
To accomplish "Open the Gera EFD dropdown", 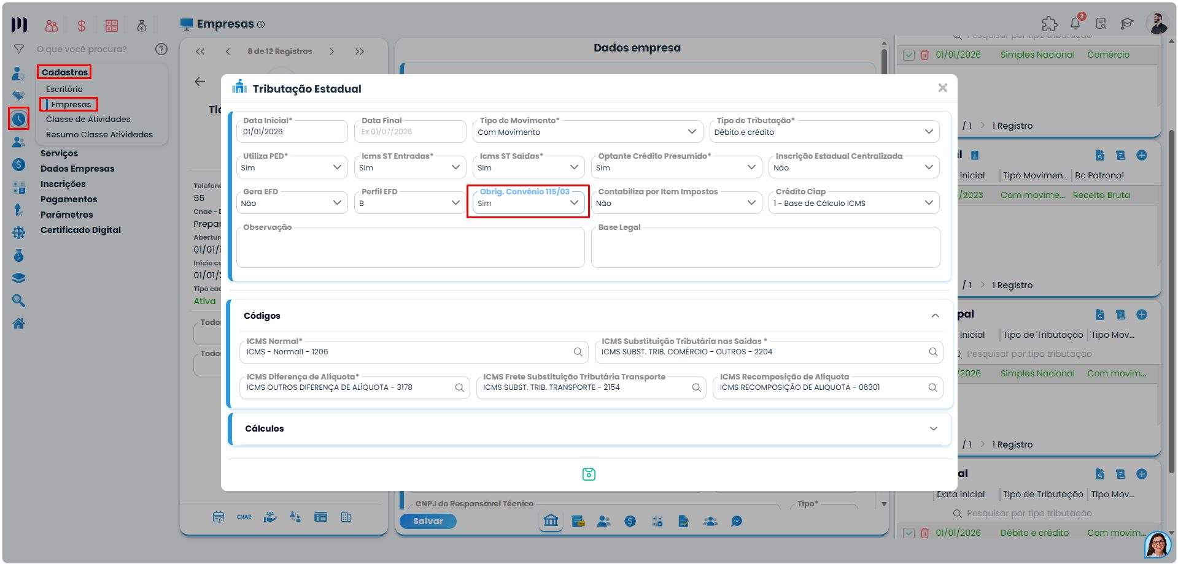I will click(x=292, y=203).
